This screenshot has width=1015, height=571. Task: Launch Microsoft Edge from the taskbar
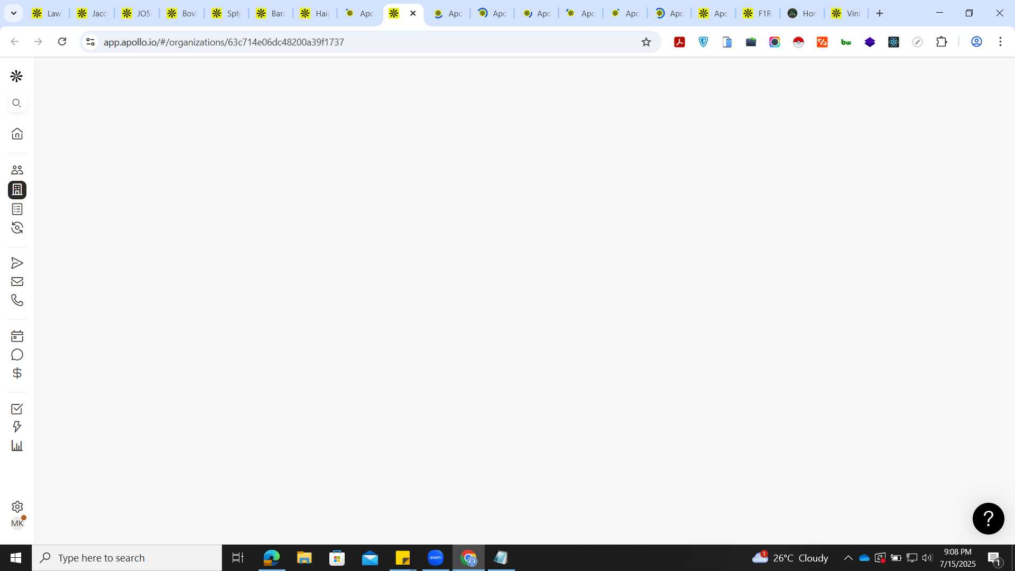coord(271,558)
